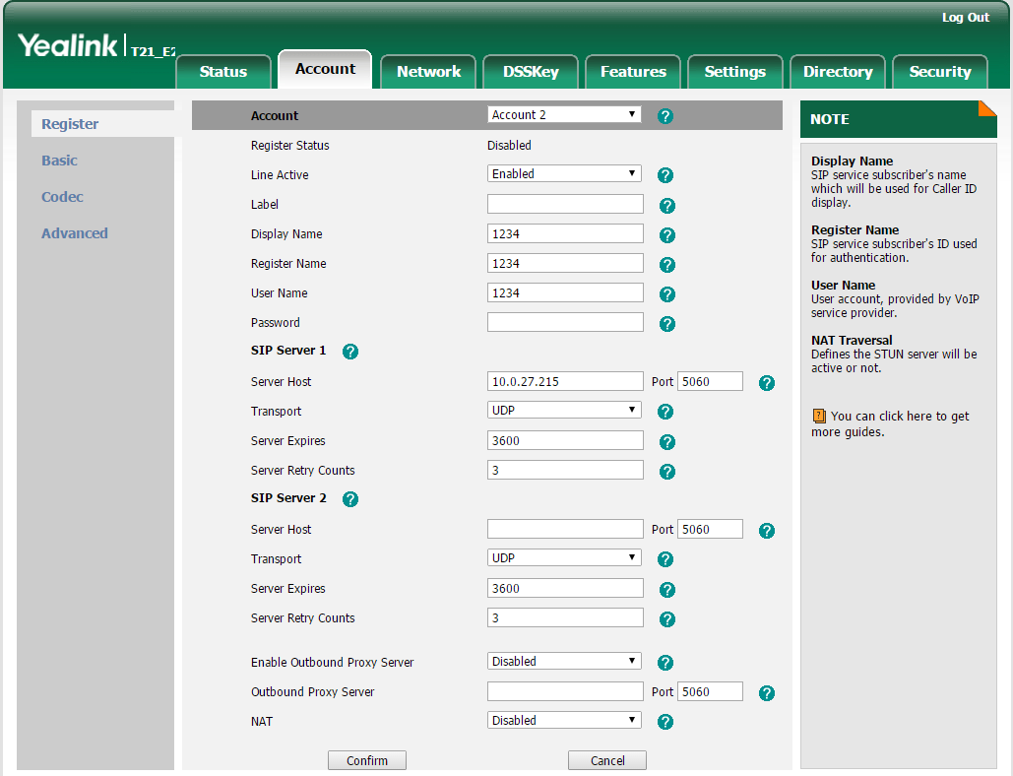Viewport: 1013px width, 776px height.
Task: Click help icon beside Display Name field
Action: pyautogui.click(x=666, y=235)
